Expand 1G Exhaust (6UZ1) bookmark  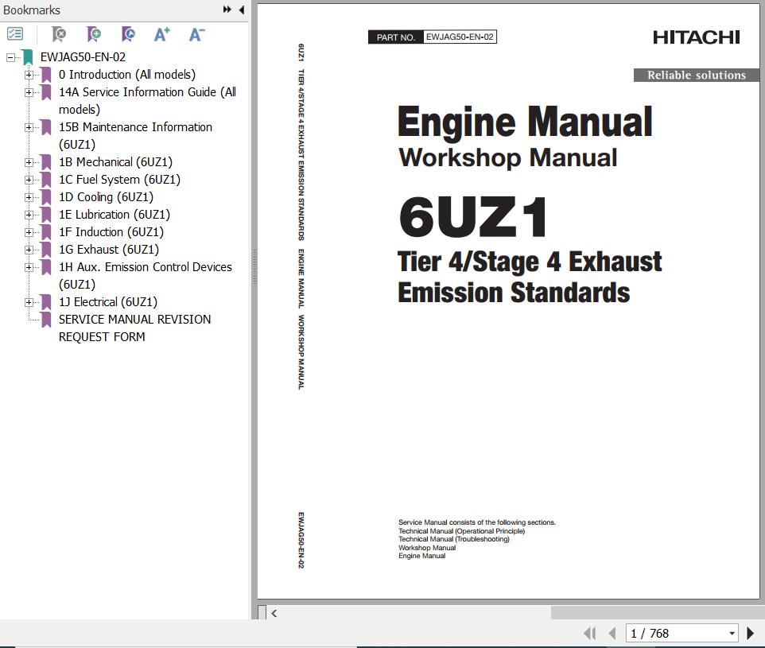coord(29,250)
